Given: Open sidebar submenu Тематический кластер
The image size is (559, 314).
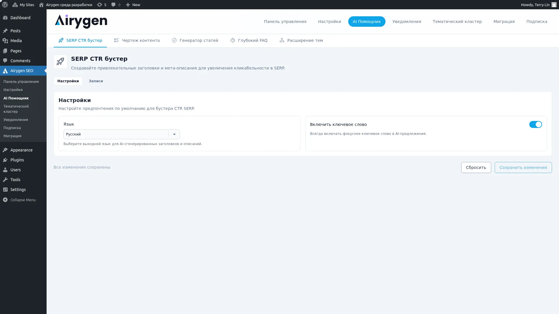Looking at the screenshot, I should [x=16, y=109].
